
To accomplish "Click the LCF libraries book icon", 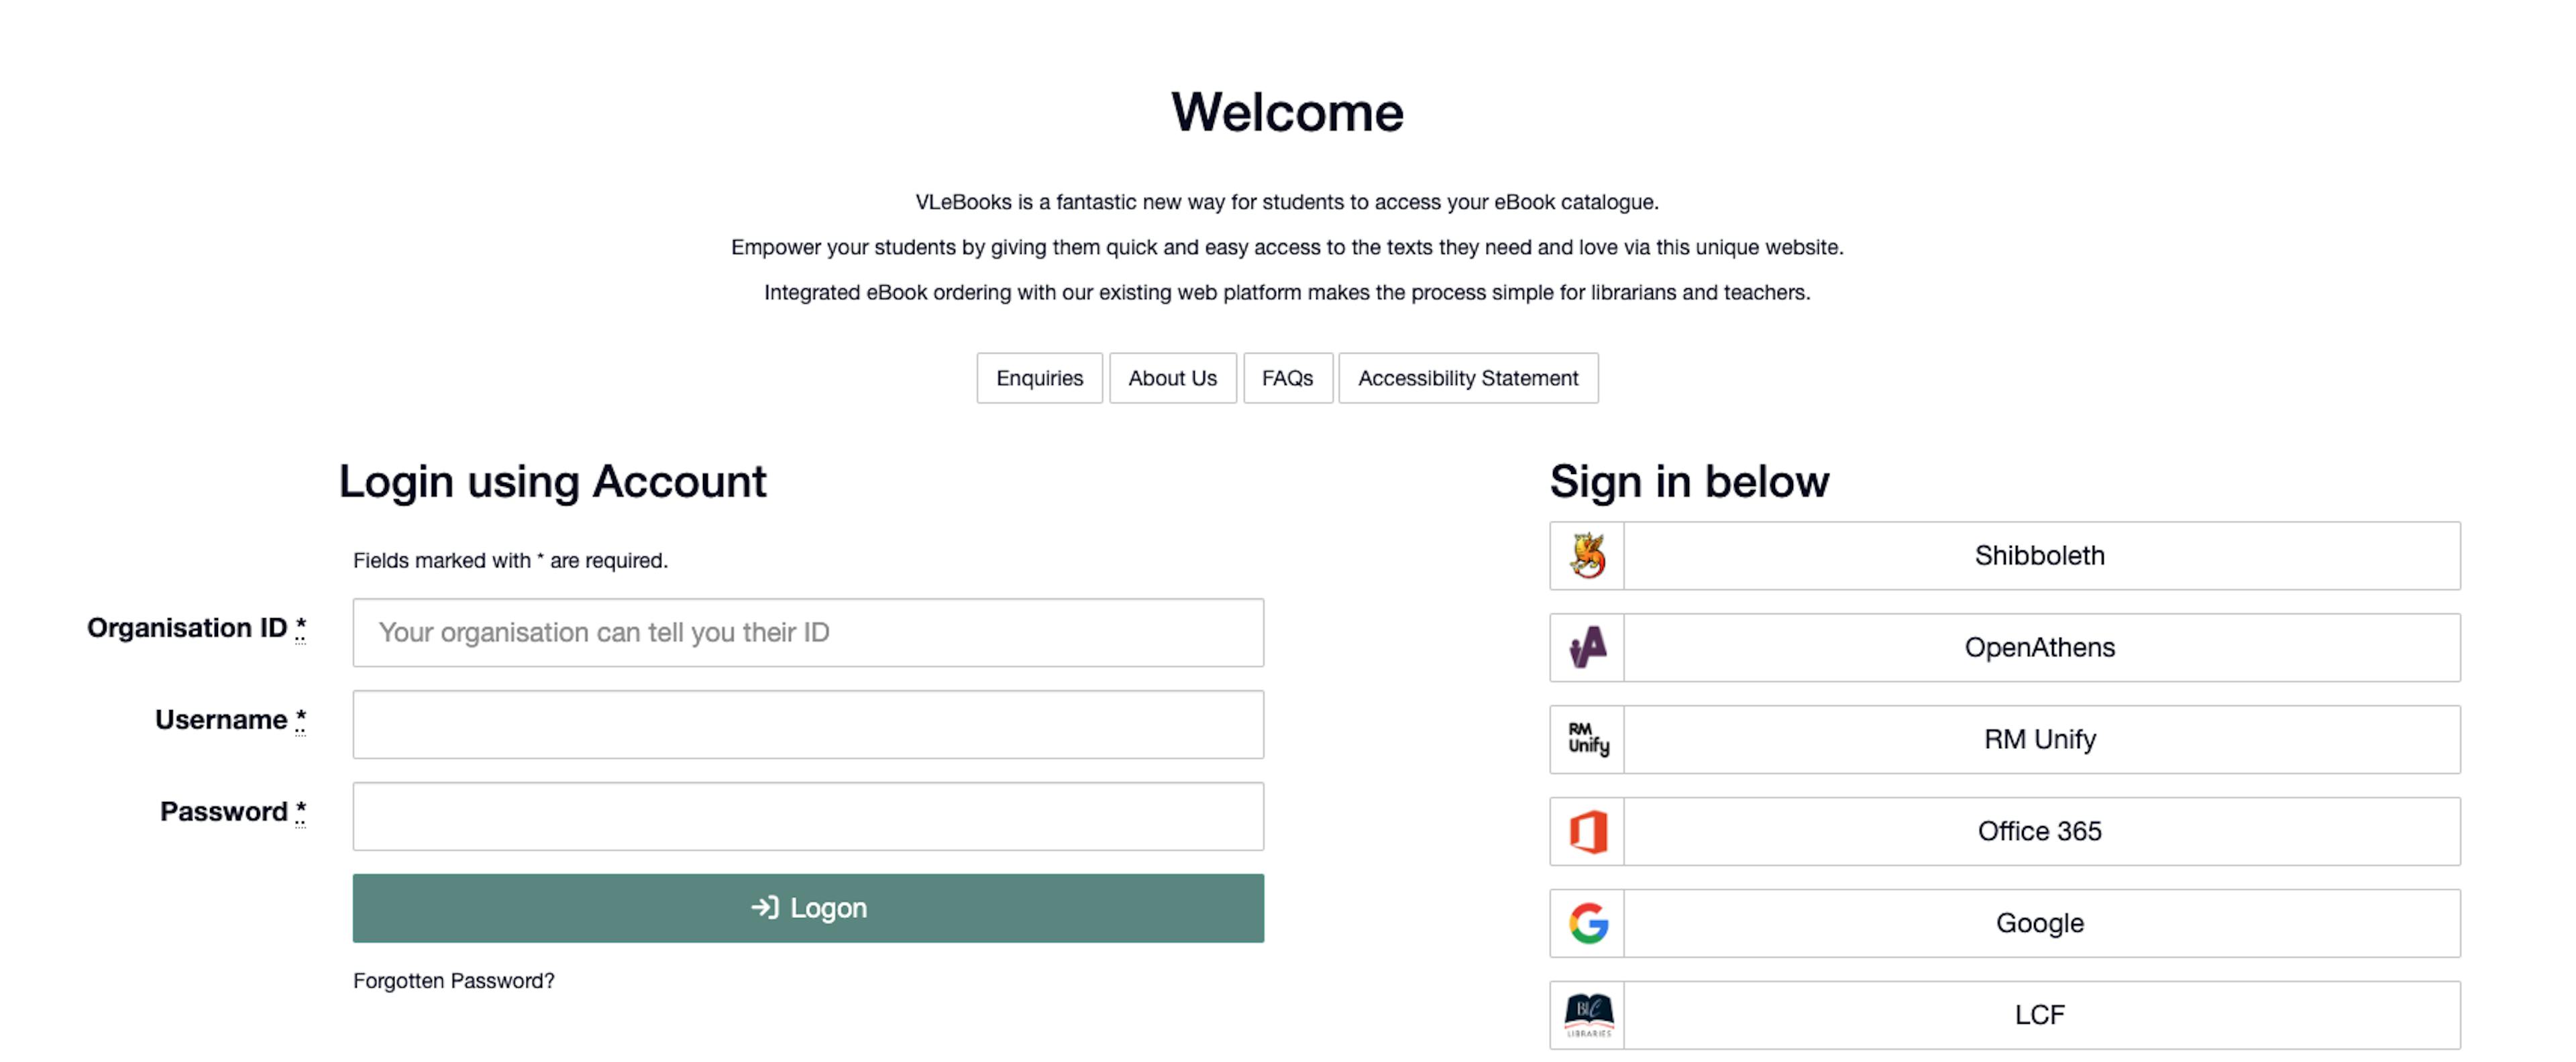I will pyautogui.click(x=1587, y=1015).
